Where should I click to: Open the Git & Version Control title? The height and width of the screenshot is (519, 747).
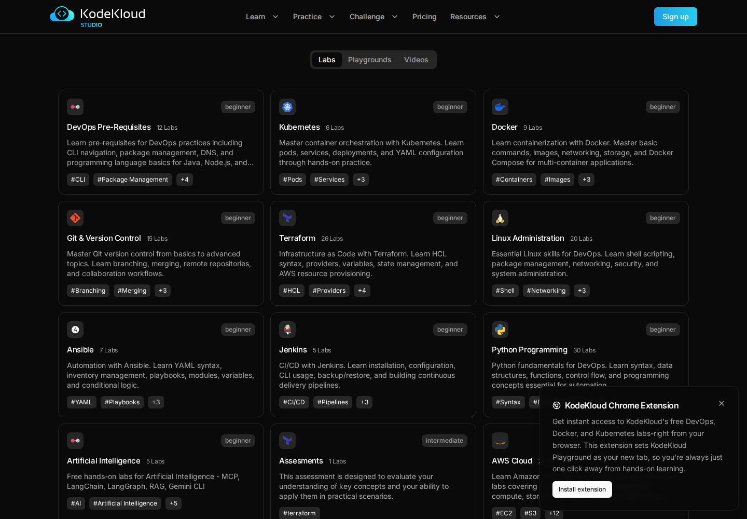[104, 238]
